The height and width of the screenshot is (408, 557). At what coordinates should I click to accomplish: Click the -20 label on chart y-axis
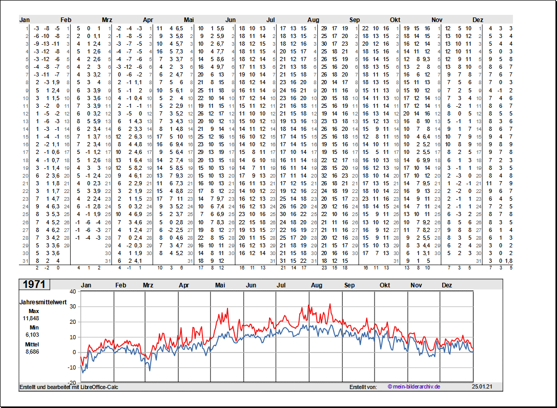(71, 382)
